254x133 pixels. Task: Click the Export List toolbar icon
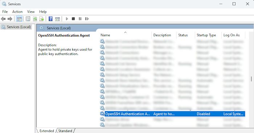click(x=42, y=19)
